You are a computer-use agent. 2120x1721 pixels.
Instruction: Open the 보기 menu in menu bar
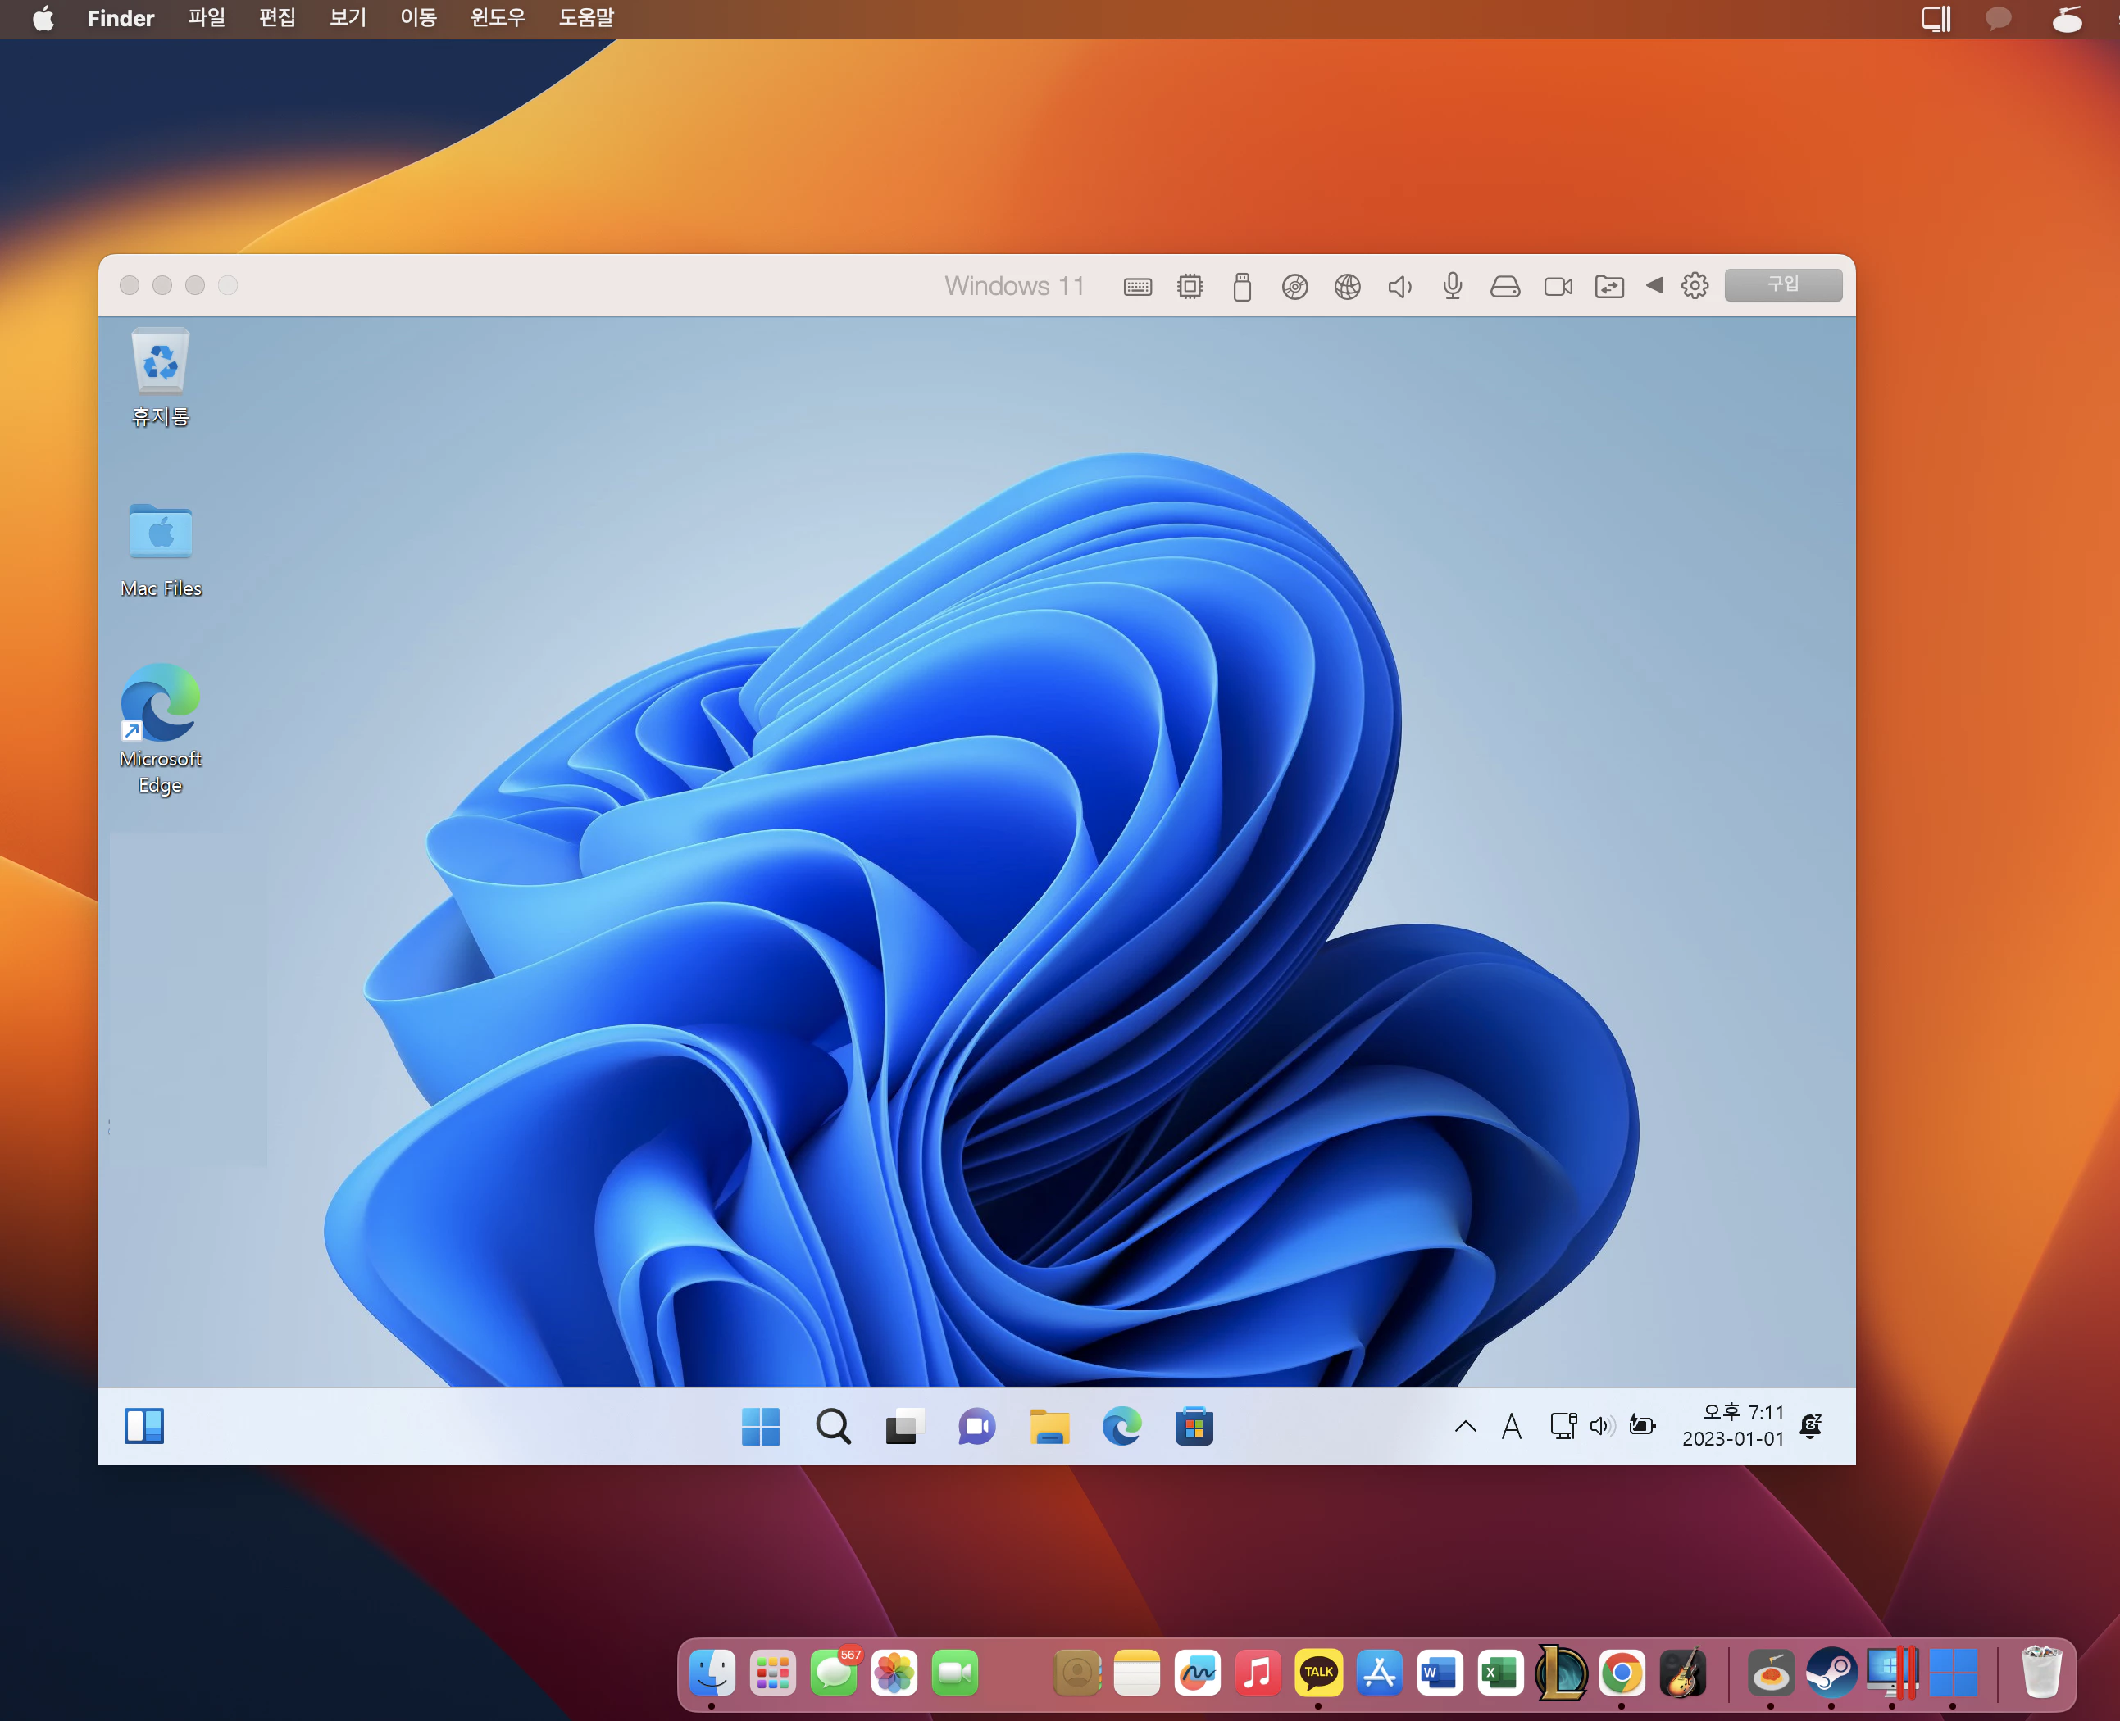pos(347,18)
